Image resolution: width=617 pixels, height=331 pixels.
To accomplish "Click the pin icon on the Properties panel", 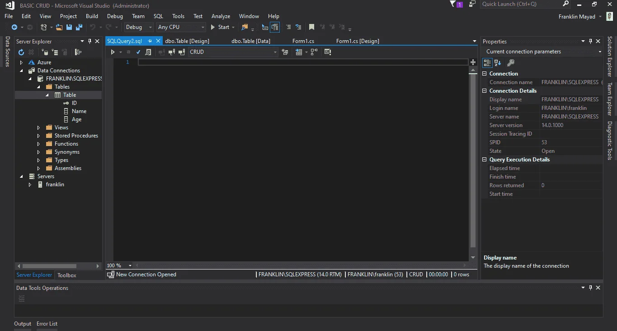I will 590,41.
